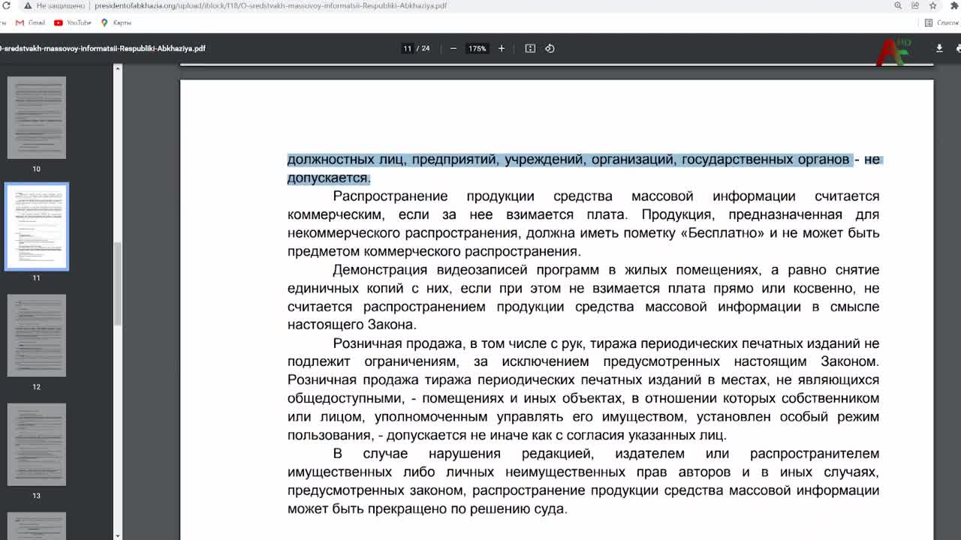Screen dimensions: 961x540
Task: Click the not-secure warning icon
Action: click(28, 5)
